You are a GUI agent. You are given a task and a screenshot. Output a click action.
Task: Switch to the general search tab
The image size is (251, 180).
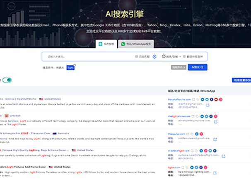point(106,44)
